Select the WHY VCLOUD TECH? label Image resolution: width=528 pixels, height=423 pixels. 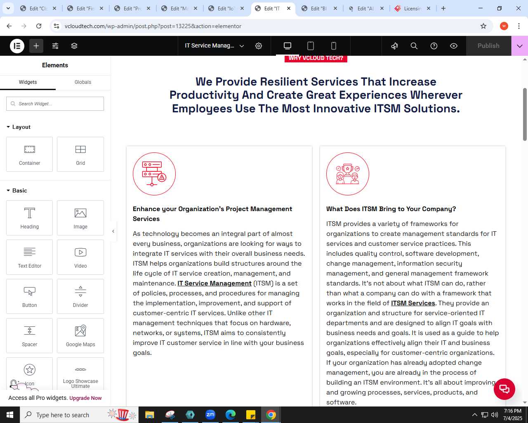[x=316, y=58]
